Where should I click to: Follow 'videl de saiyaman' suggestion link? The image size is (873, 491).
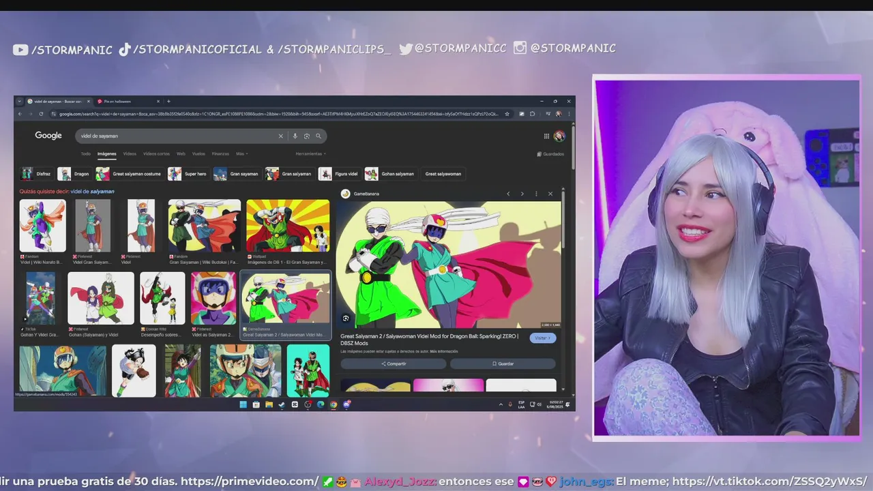(x=92, y=192)
